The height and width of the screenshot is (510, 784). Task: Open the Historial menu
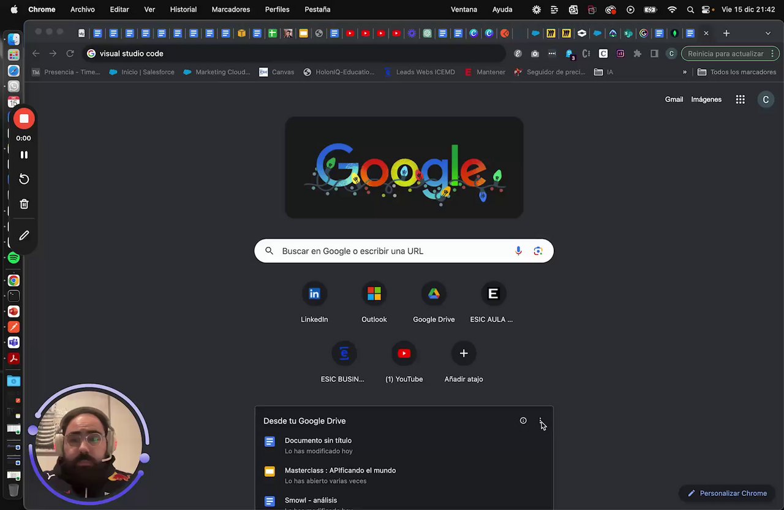[183, 9]
